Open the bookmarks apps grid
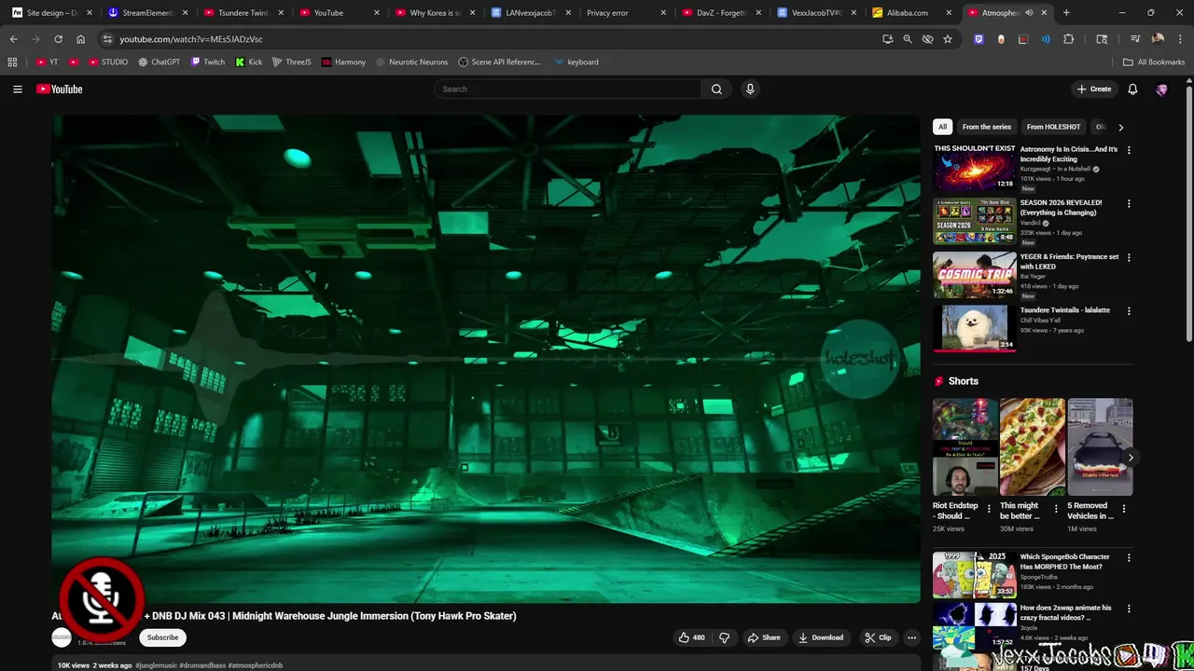The image size is (1194, 671). pyautogui.click(x=12, y=62)
